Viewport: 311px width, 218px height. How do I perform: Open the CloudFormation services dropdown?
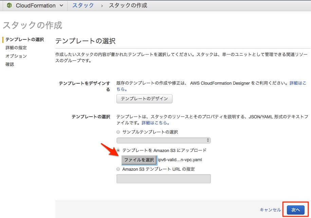point(61,5)
